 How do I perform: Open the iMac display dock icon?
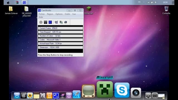[62, 96]
